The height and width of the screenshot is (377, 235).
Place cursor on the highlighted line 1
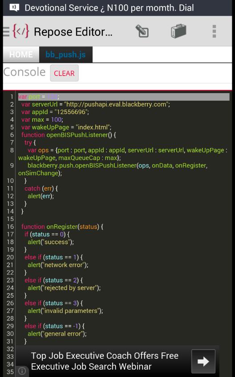[124, 97]
